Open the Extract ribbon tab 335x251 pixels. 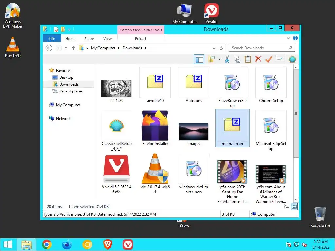141,39
